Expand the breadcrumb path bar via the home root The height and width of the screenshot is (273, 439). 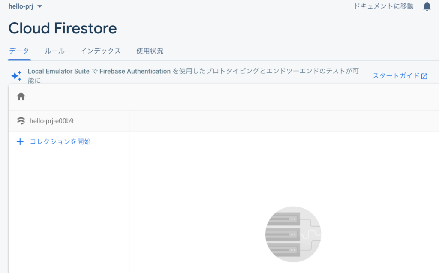click(21, 96)
